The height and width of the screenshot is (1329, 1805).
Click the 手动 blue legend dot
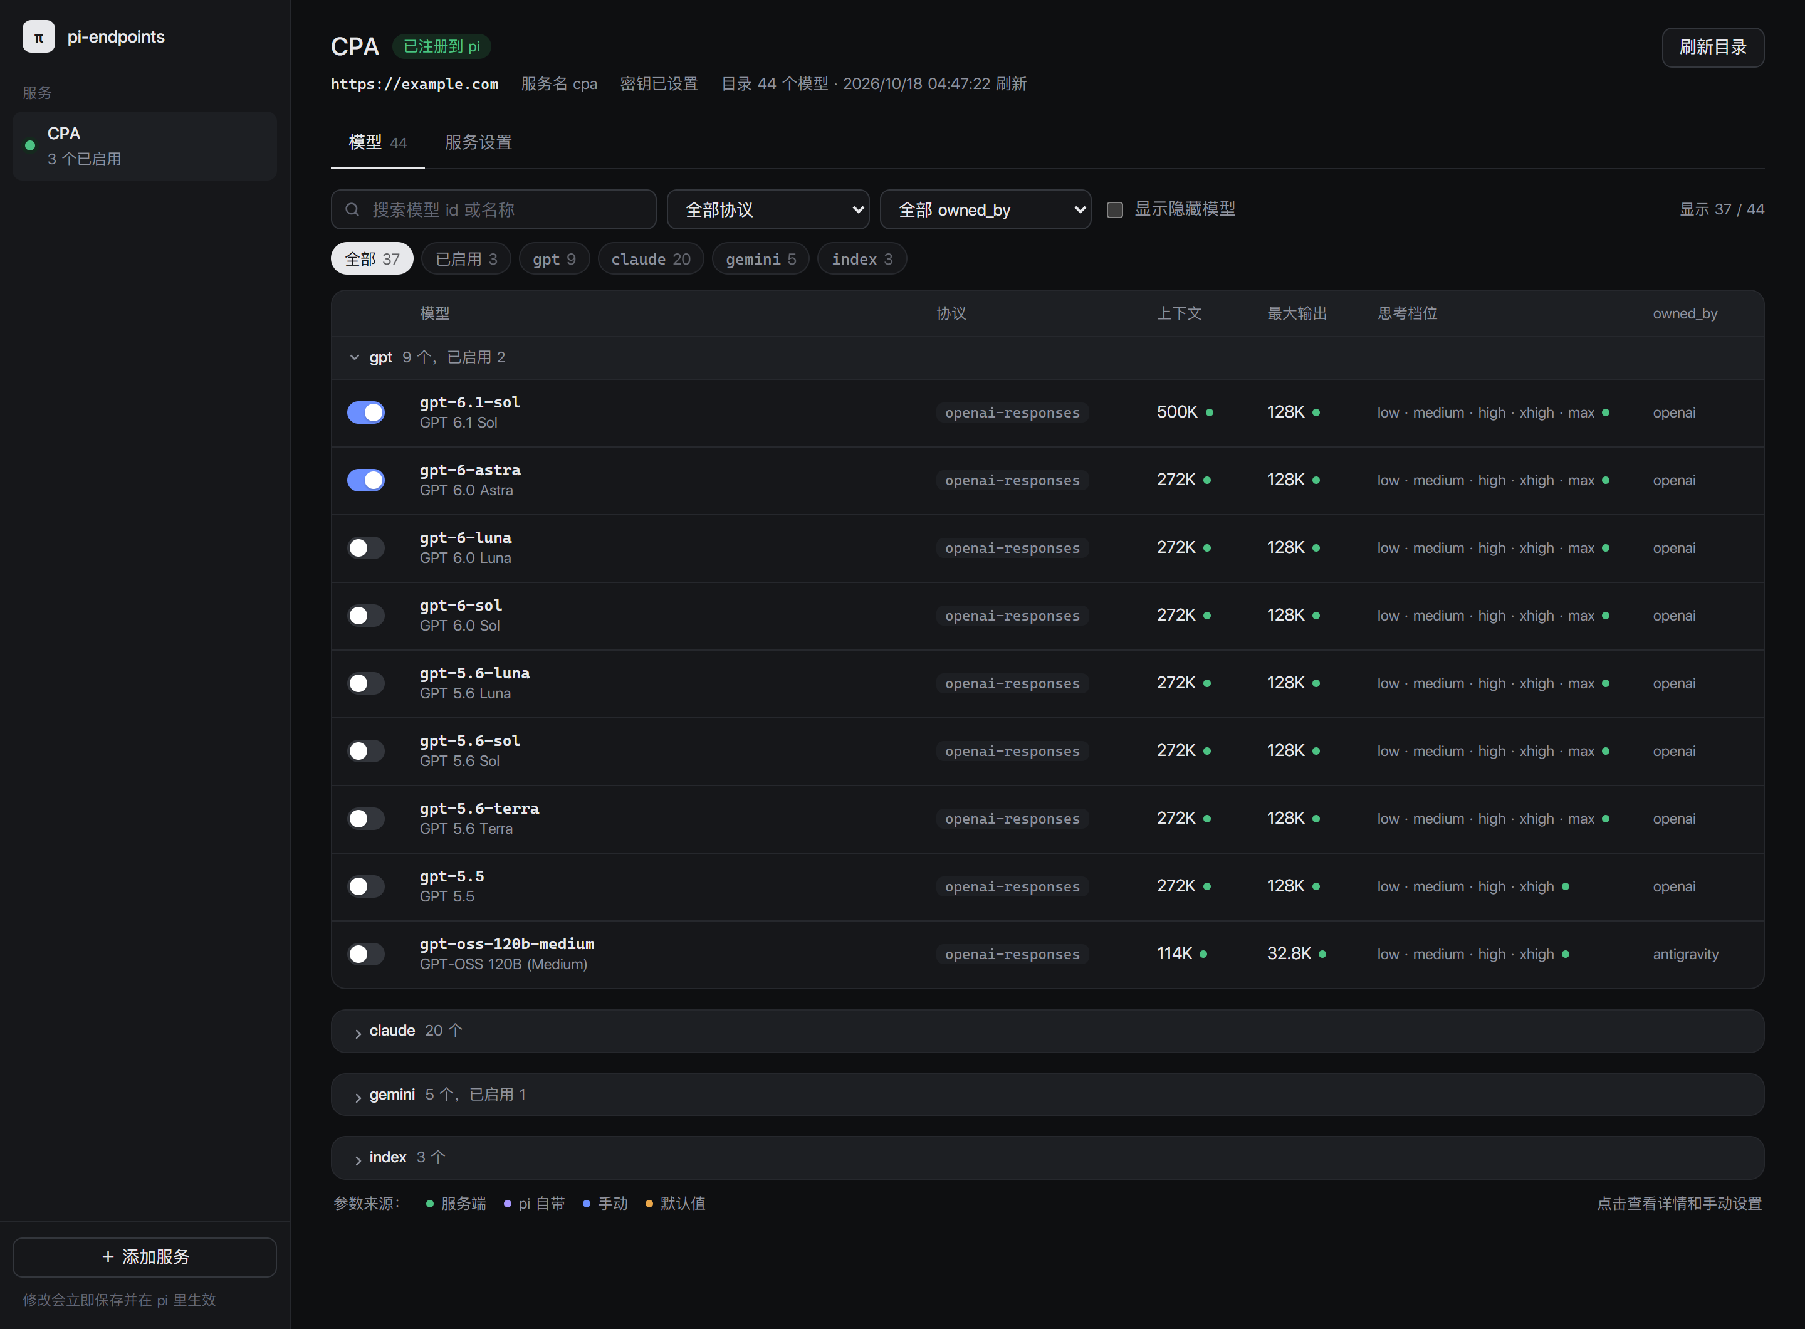pos(587,1204)
